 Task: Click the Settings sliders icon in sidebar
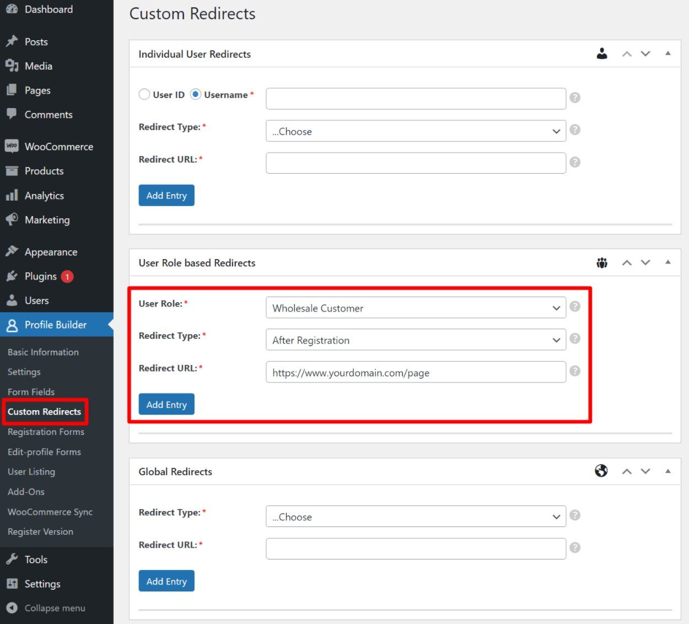(x=12, y=584)
